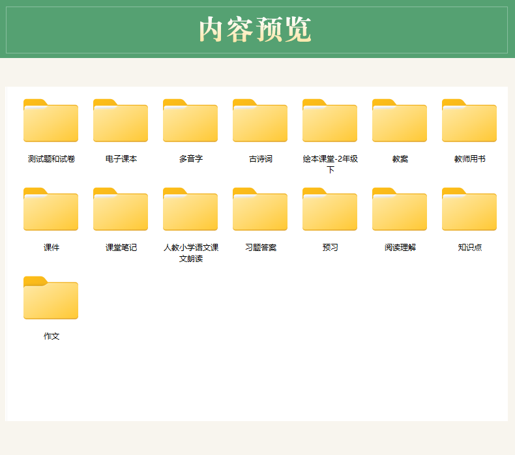This screenshot has width=515, height=455.
Task: Click the 绘本课堂-2年级下 label text
Action: [330, 164]
